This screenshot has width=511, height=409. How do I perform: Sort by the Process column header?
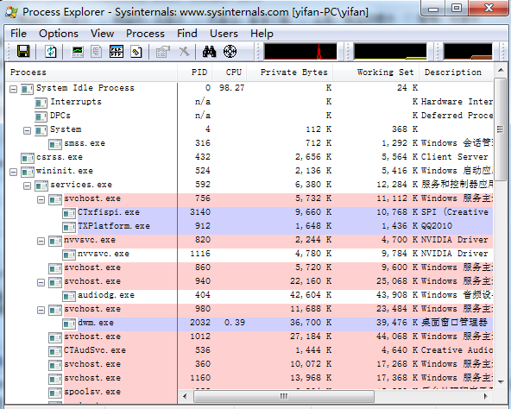(91, 72)
